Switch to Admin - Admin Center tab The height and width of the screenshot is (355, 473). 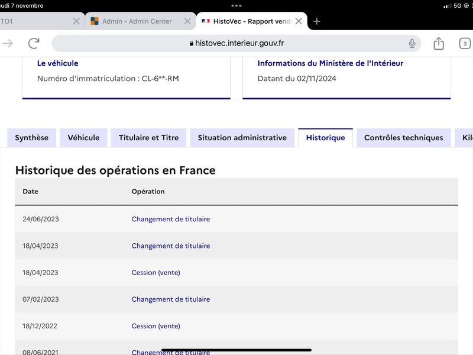tap(137, 21)
